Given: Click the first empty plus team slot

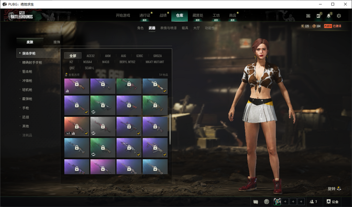Looking at the screenshot, I should 285,201.
